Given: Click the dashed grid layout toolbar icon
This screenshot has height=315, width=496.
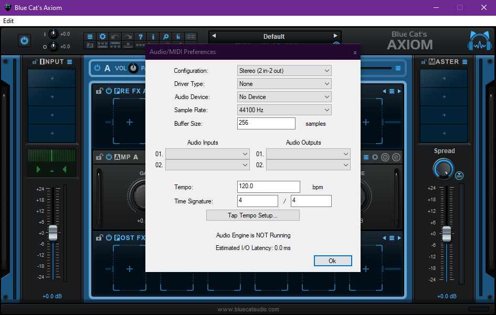Looking at the screenshot, I should tap(191, 37).
